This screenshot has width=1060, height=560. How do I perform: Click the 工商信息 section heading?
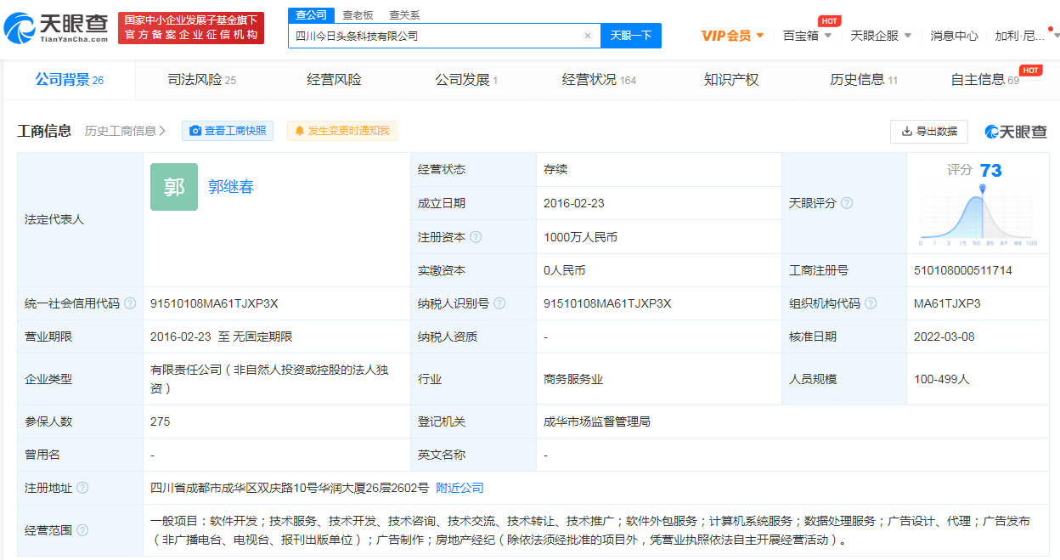(x=44, y=131)
